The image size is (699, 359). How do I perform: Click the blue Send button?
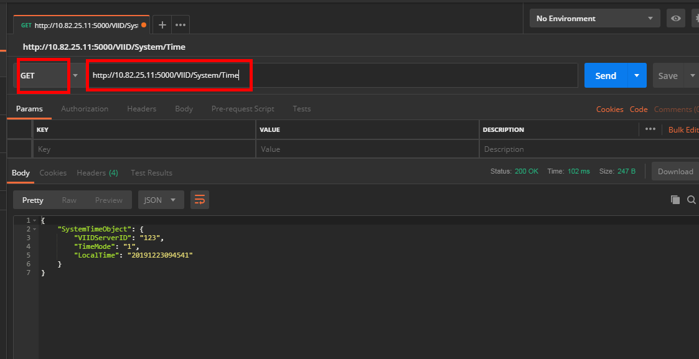point(606,75)
